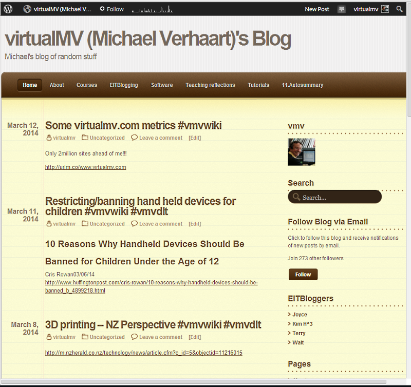Click the horizontal scrollbar at the bottom

(x=194, y=382)
